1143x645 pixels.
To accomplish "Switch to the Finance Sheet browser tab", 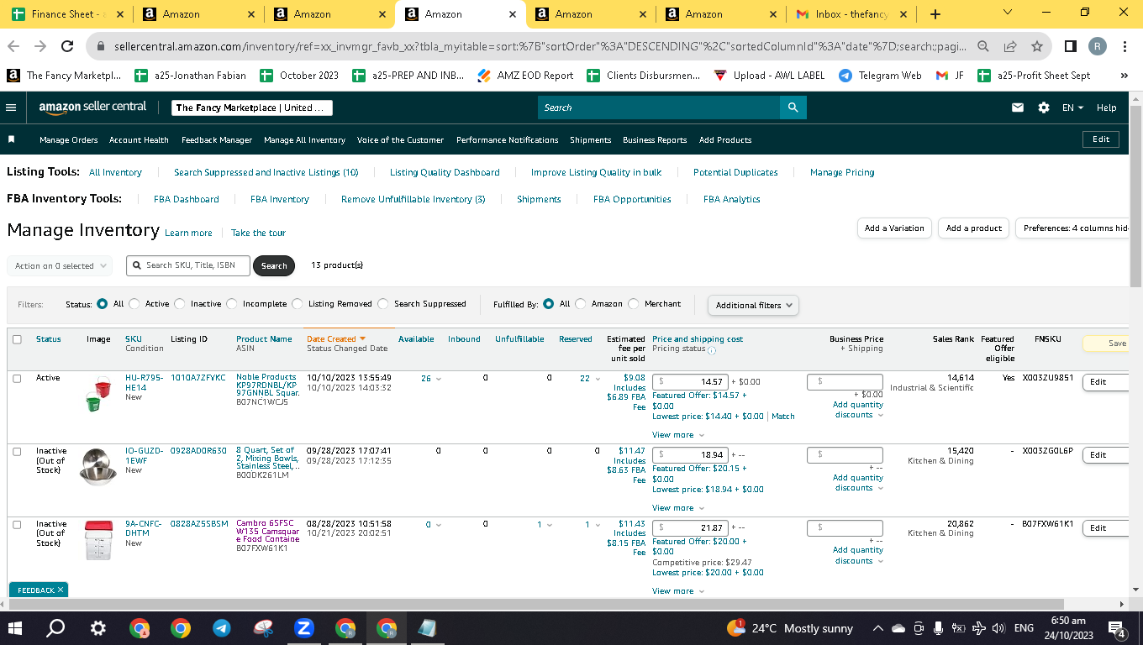I will point(66,14).
